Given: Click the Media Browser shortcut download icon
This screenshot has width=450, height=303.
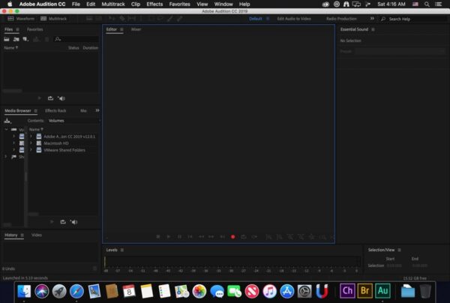Looking at the screenshot, I should tap(7, 121).
